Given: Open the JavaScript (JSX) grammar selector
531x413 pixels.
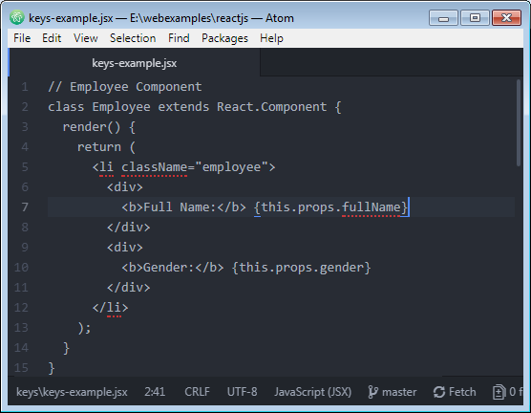Looking at the screenshot, I should pyautogui.click(x=313, y=392).
